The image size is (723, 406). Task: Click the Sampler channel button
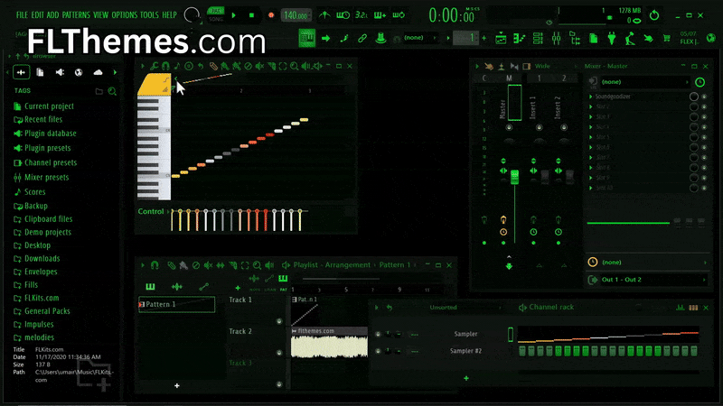tap(465, 334)
